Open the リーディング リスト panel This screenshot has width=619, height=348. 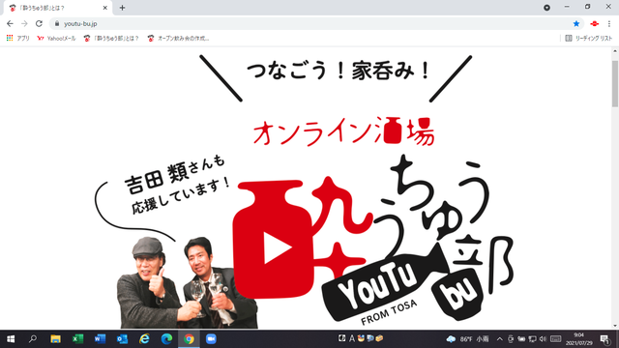(x=589, y=39)
